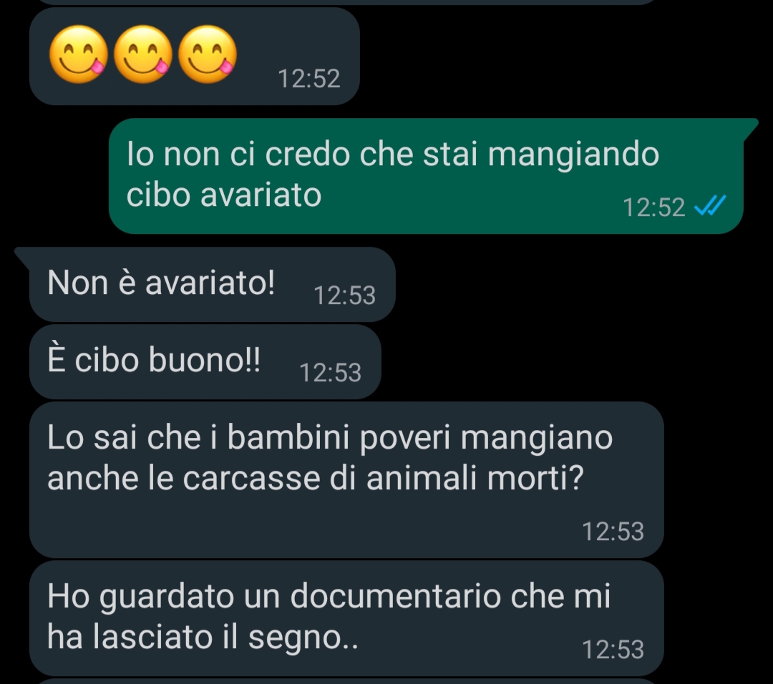The height and width of the screenshot is (684, 773).
Task: Tap the words 'cibo avariato' in the green bubble
Action: pyautogui.click(x=224, y=195)
